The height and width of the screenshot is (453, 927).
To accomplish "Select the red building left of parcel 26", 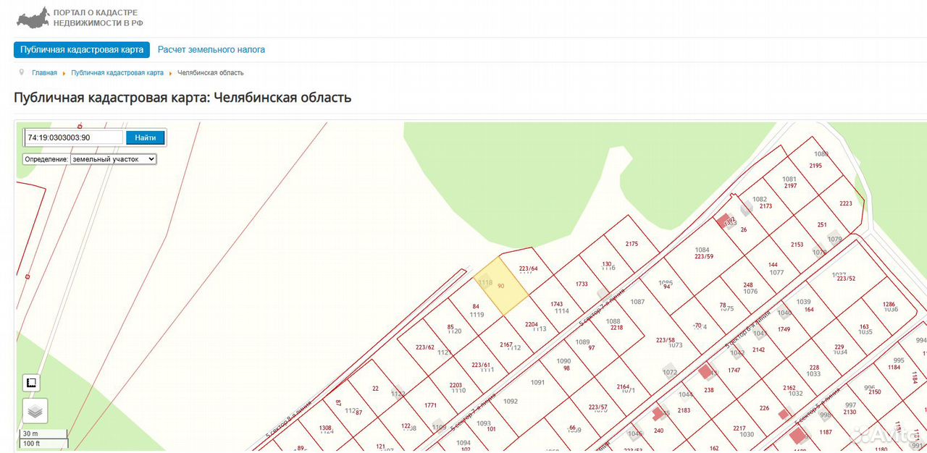I will (x=723, y=220).
